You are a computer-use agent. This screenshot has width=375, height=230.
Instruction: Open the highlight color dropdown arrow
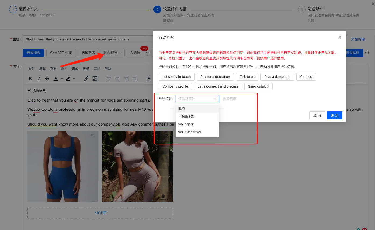(x=74, y=79)
